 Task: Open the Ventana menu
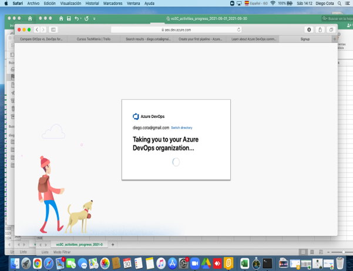point(133,4)
